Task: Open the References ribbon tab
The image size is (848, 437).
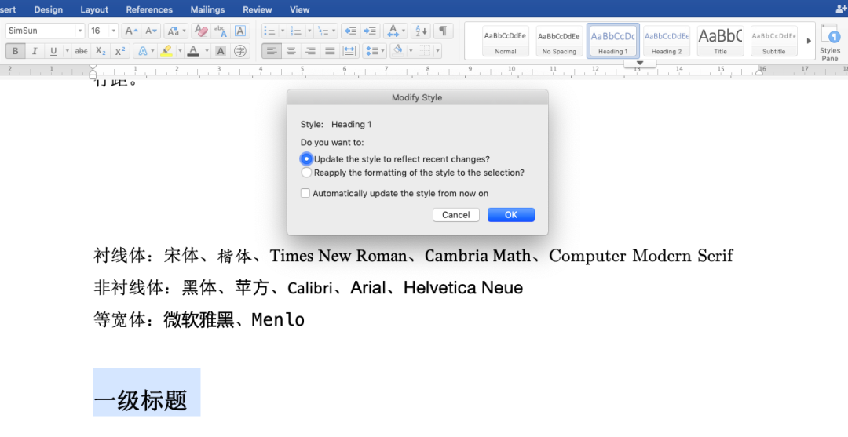Action: click(149, 9)
